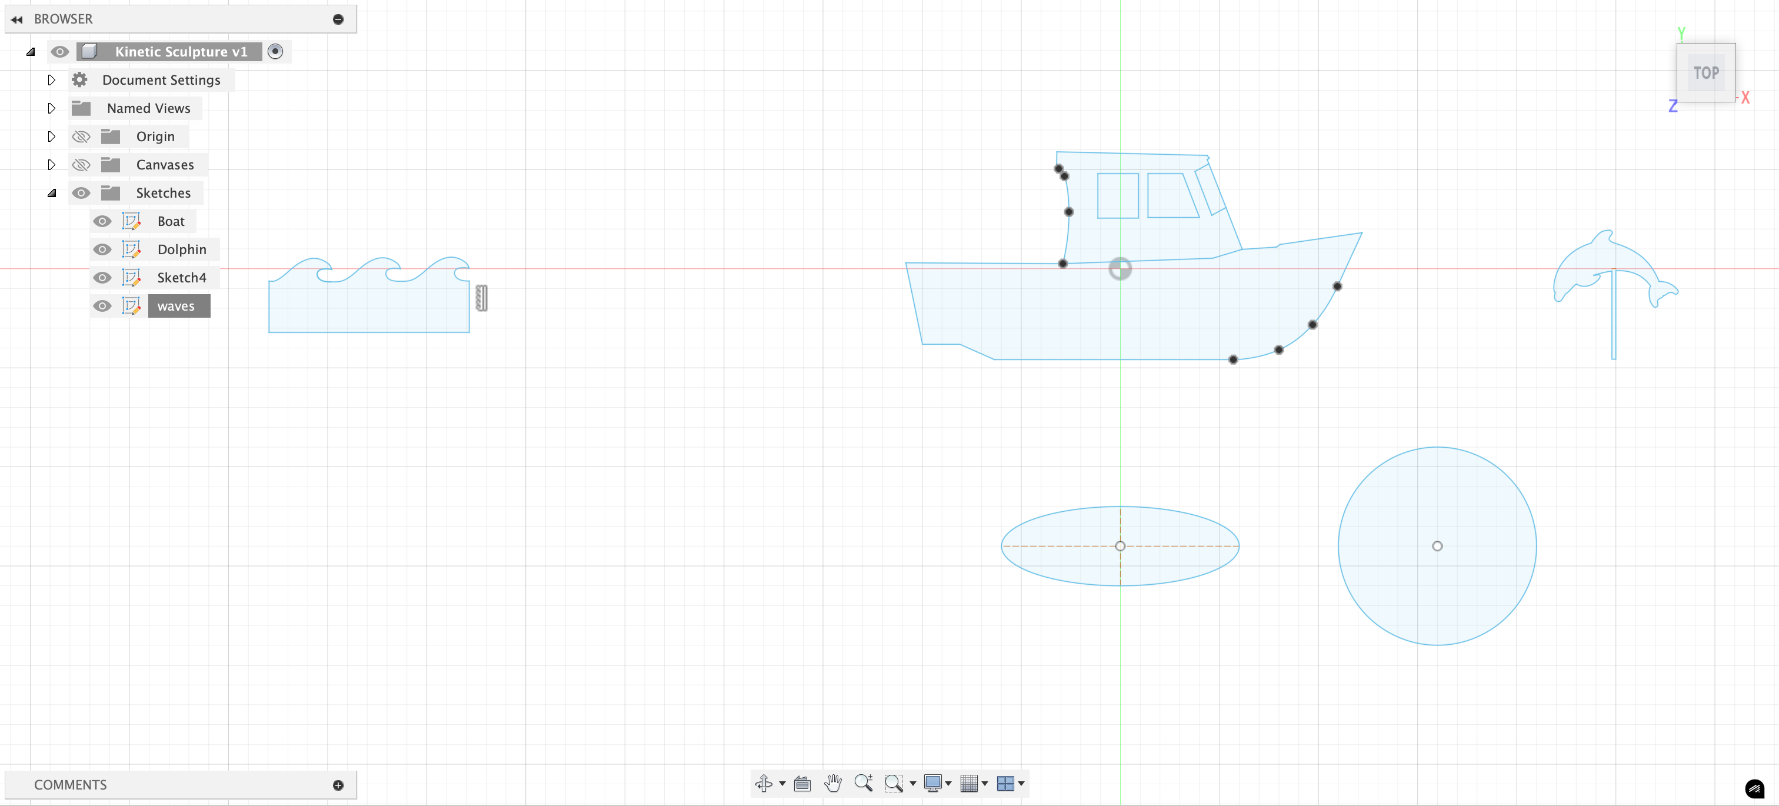Select the waves sketch item
The width and height of the screenshot is (1779, 806).
point(175,306)
